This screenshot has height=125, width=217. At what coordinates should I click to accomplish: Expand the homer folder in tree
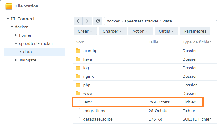click(16, 35)
